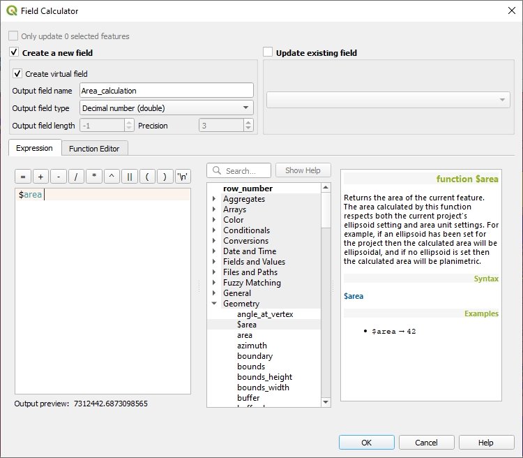
Task: Uncheck Create a new field
Action: pyautogui.click(x=14, y=52)
